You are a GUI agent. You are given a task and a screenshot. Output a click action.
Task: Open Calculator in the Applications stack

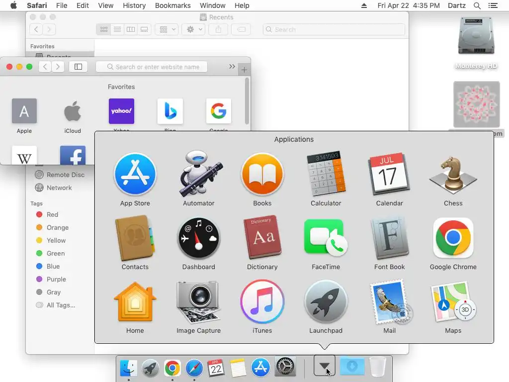tap(326, 175)
